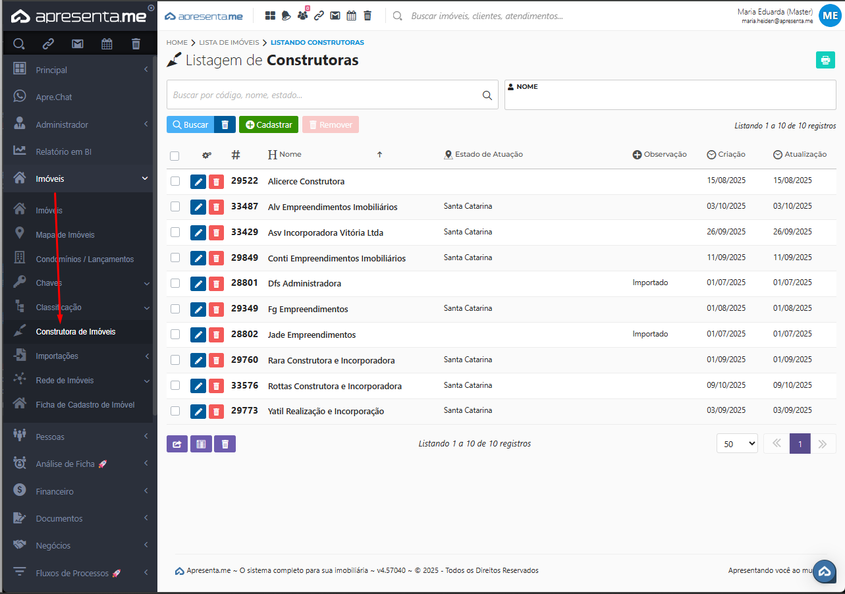Delete the Dfs Administradora row
The image size is (845, 594).
[x=216, y=284]
